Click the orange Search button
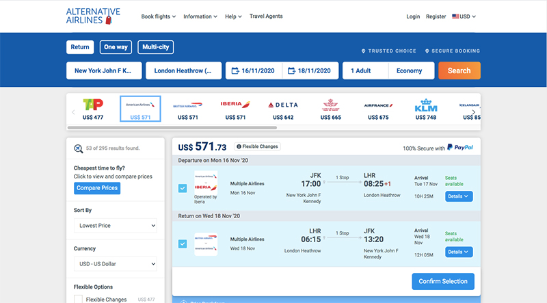Screen dimensions: 547x303 coord(459,70)
